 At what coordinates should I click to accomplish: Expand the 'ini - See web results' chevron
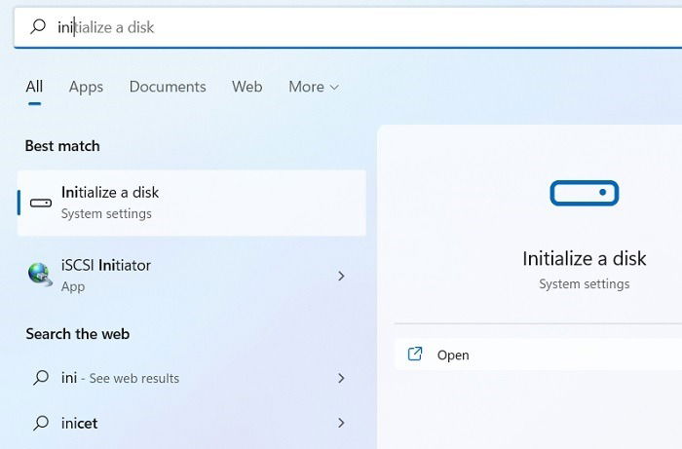coord(341,378)
